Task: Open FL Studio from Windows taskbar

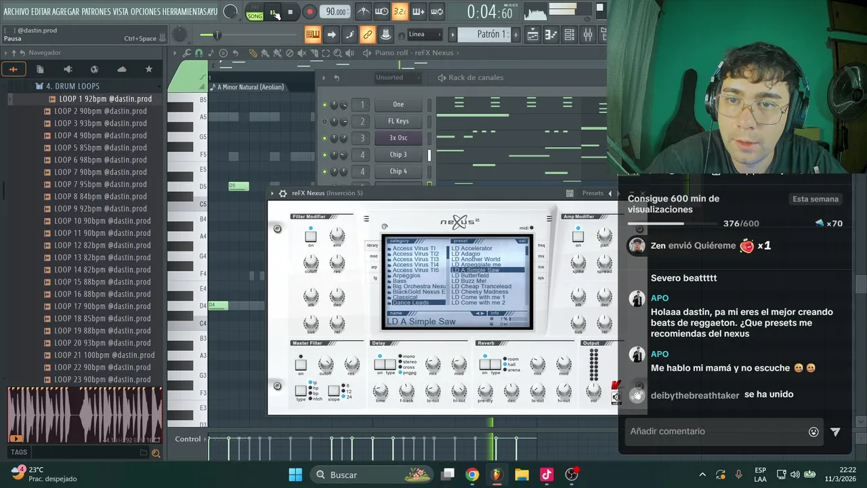Action: [x=497, y=474]
